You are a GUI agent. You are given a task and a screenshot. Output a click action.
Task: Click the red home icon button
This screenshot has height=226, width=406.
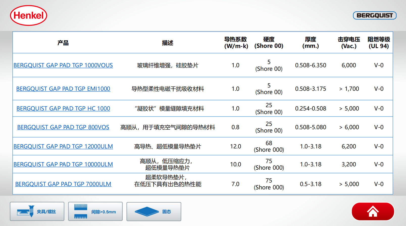click(373, 212)
